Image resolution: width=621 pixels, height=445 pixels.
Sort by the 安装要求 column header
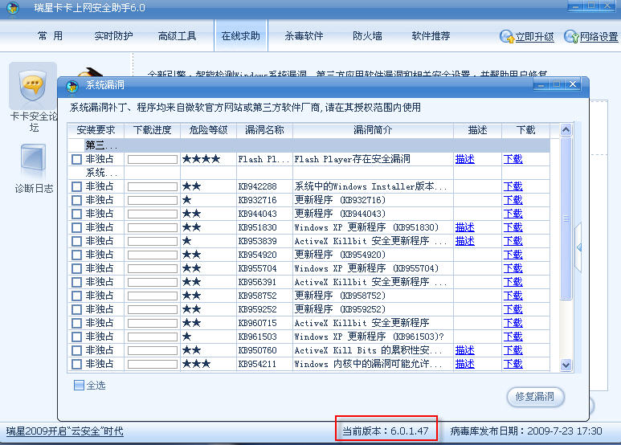coord(96,130)
